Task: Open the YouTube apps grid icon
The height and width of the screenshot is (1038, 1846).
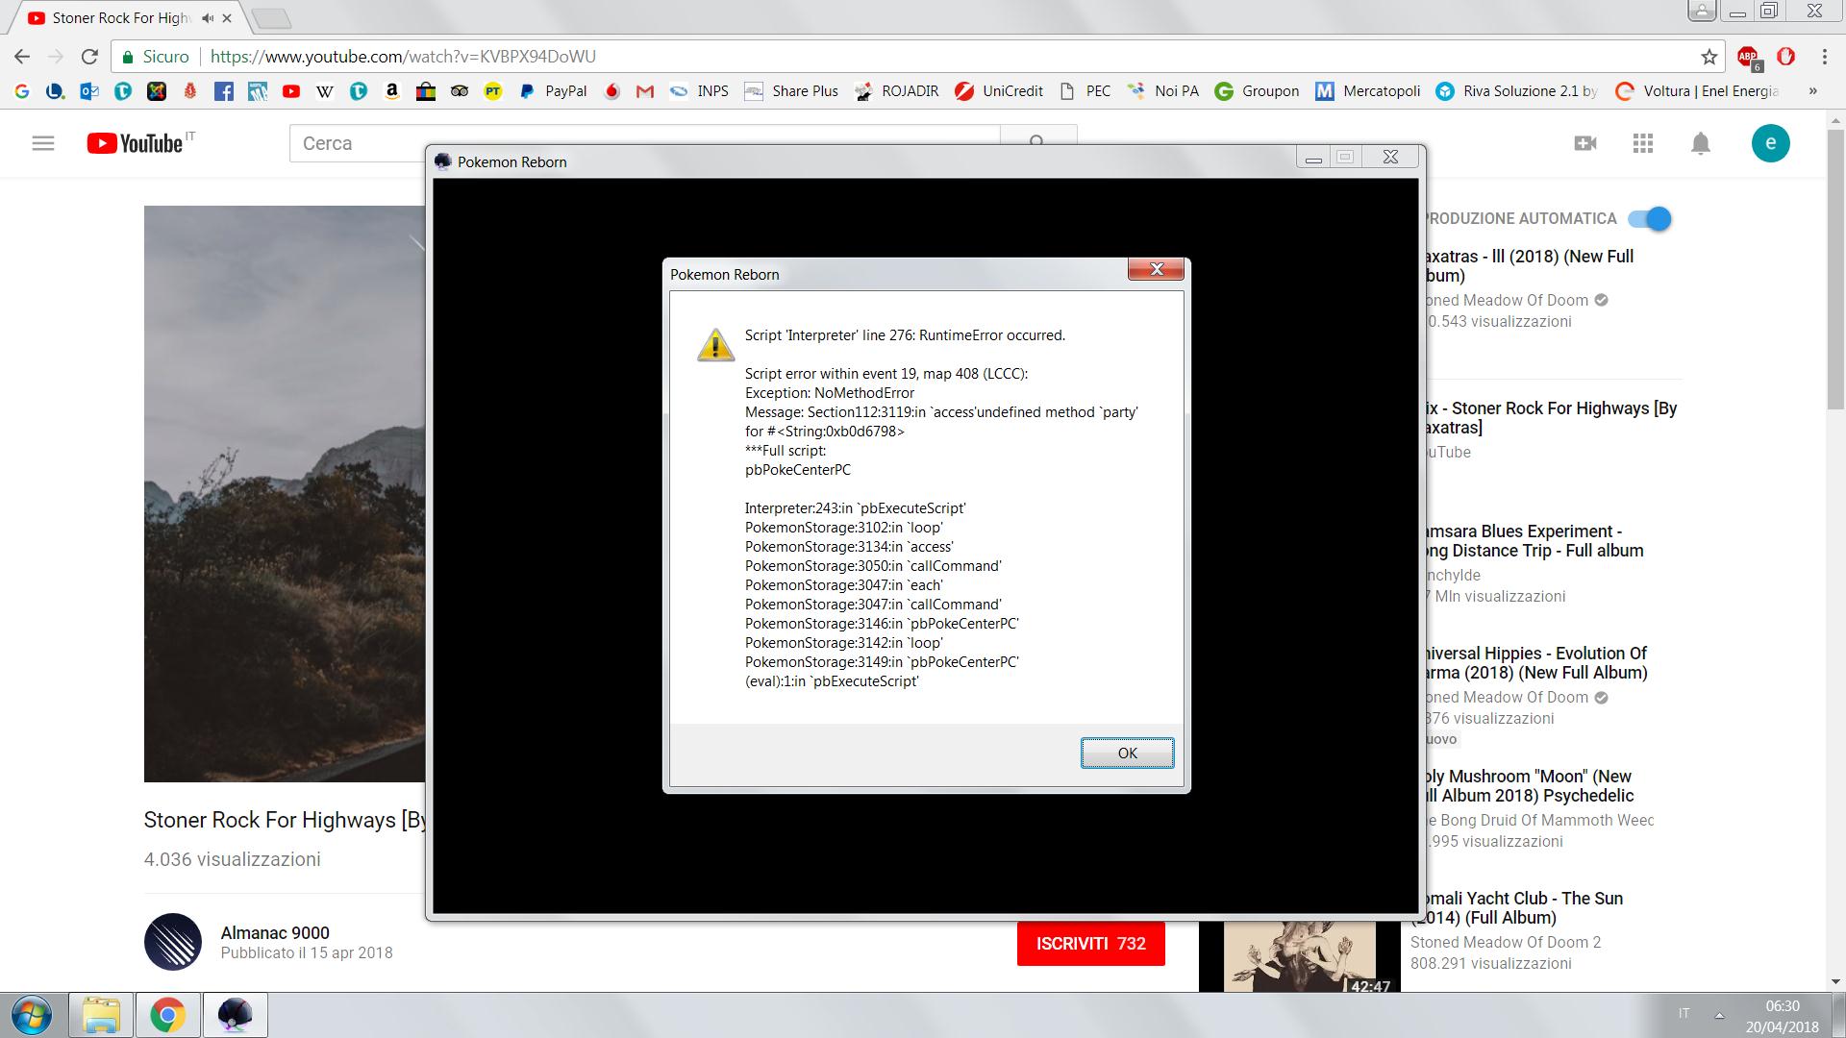Action: 1642,143
